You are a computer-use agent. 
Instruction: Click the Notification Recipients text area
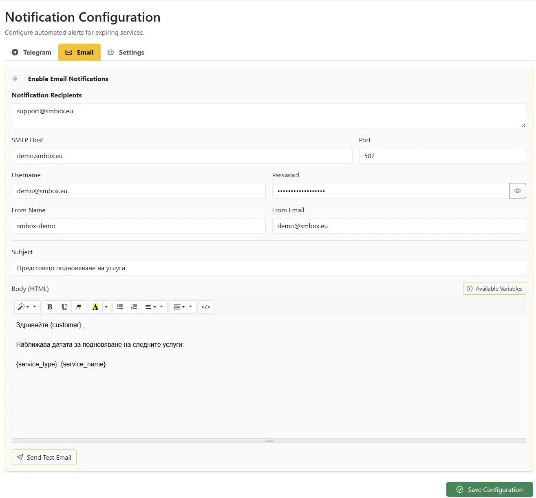pos(269,116)
